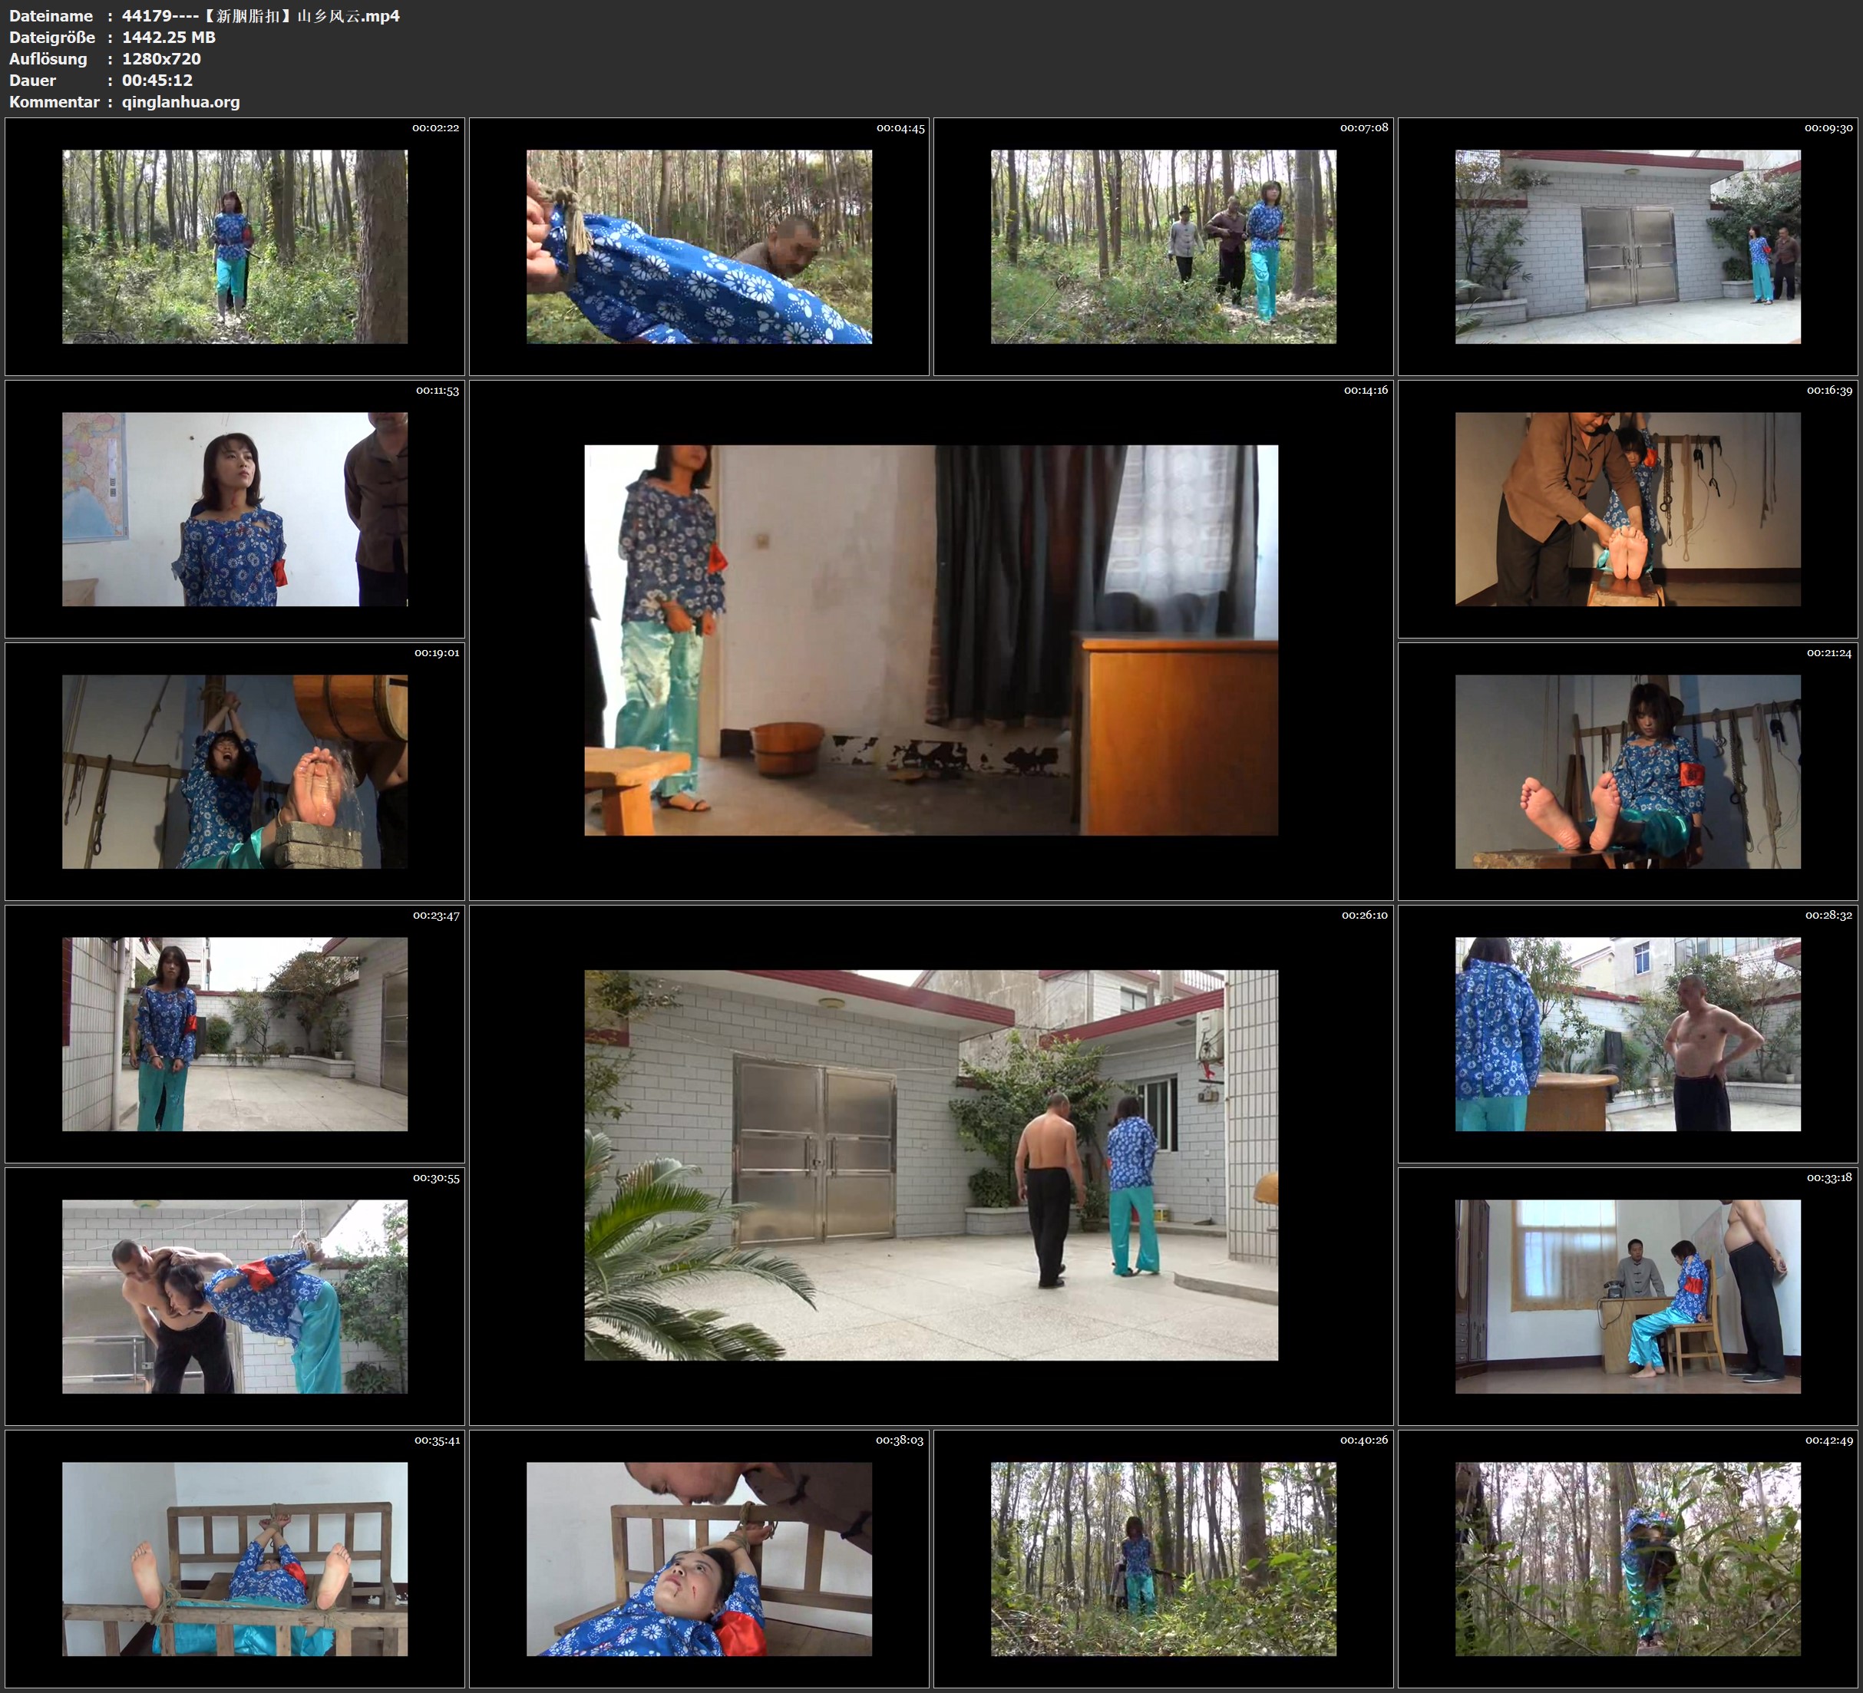Viewport: 1863px width, 1693px height.
Task: Click the frame timestamped 00:35:41
Action: point(235,1559)
